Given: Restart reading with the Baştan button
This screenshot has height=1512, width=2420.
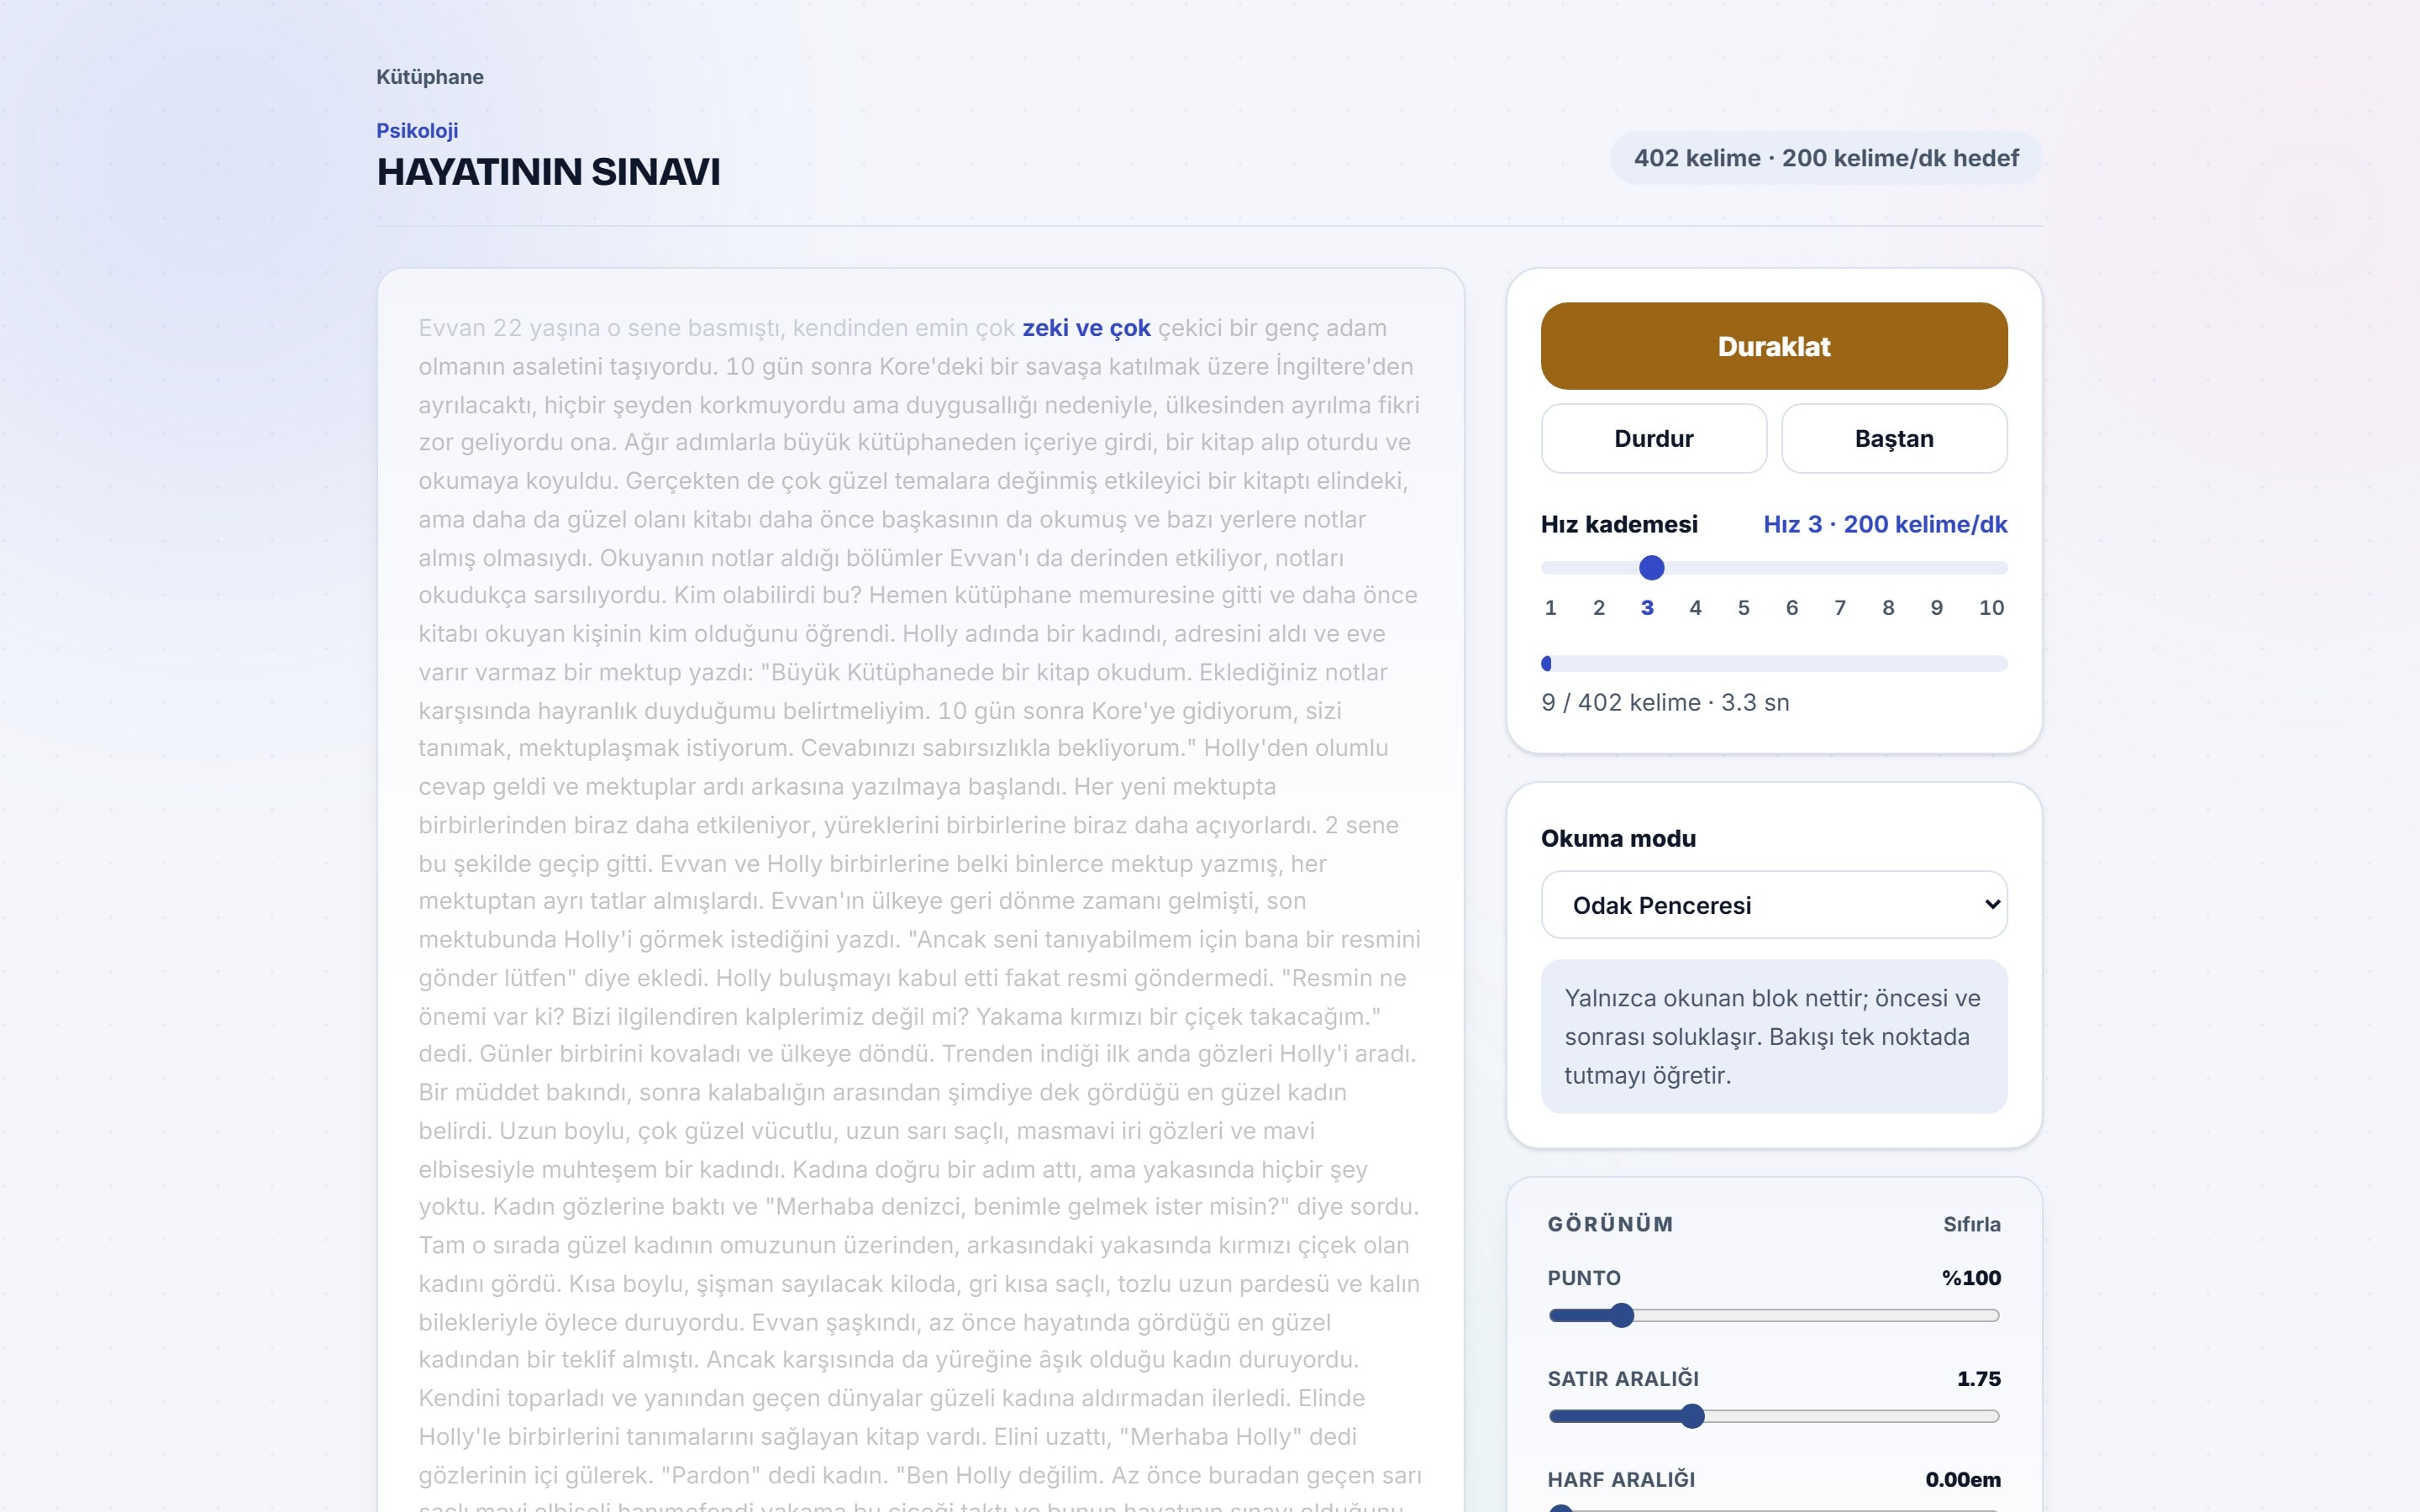Looking at the screenshot, I should [x=1893, y=438].
